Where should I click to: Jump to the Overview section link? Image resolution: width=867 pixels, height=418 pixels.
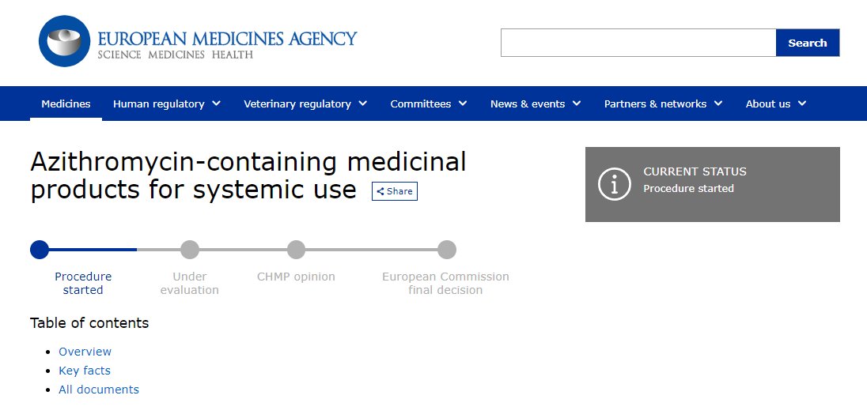pyautogui.click(x=85, y=352)
